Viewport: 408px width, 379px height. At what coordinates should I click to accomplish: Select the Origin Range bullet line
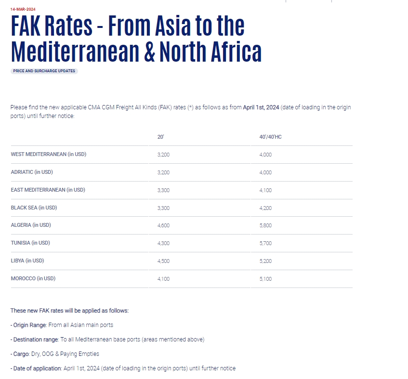(x=62, y=325)
